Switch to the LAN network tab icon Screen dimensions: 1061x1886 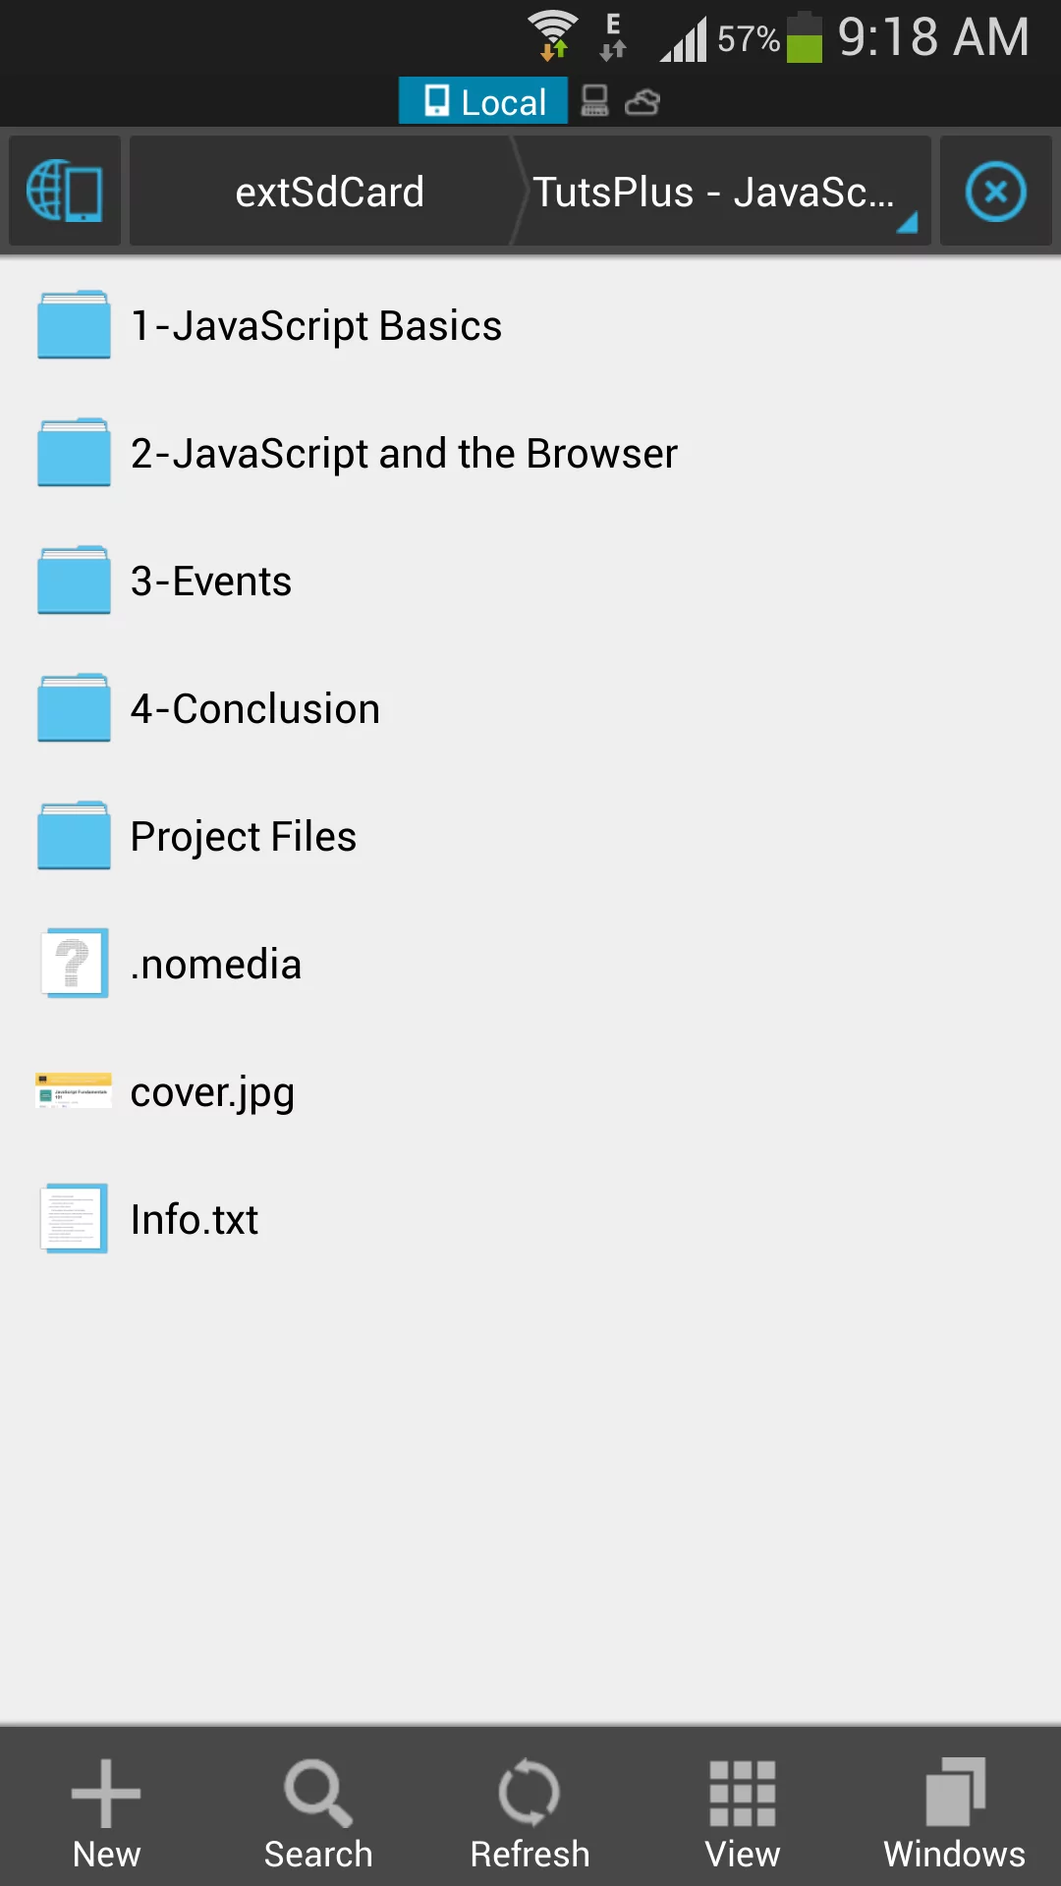pos(594,101)
